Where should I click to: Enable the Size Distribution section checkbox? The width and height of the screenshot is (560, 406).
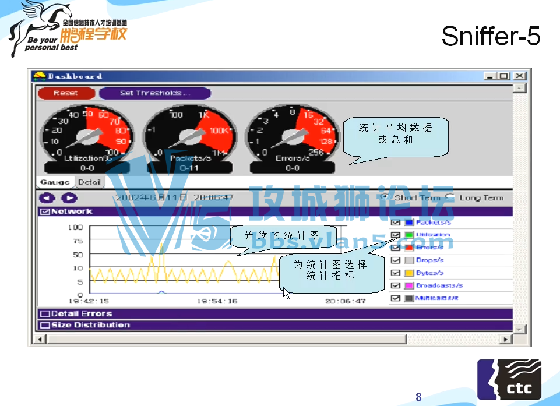tap(45, 325)
